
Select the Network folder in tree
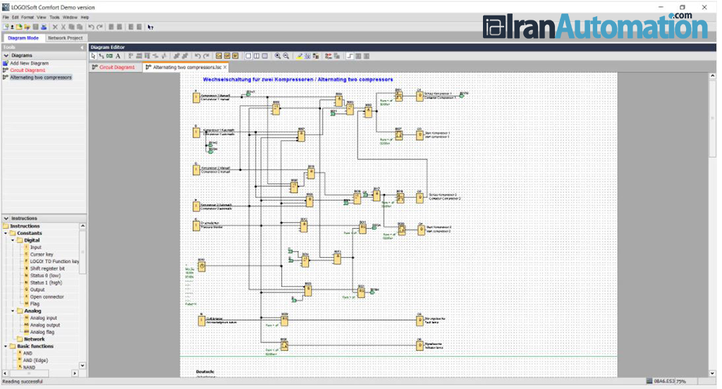(35, 339)
